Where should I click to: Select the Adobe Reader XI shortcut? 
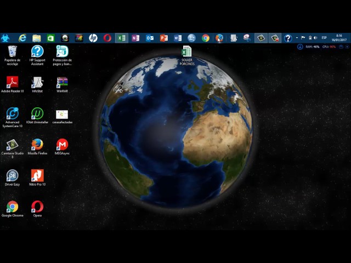(x=12, y=84)
